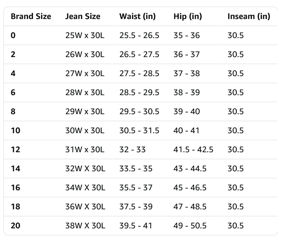
Task: Select the 26W x 30L jean size cell
Action: pyautogui.click(x=85, y=54)
